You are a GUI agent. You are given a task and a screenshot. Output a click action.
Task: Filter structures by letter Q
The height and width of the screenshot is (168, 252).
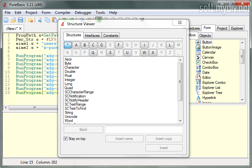pyautogui.click(x=93, y=53)
